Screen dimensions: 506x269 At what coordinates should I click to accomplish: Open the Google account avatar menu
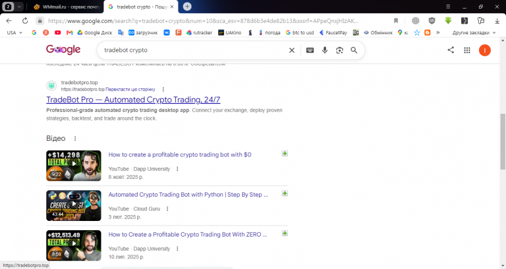(485, 50)
